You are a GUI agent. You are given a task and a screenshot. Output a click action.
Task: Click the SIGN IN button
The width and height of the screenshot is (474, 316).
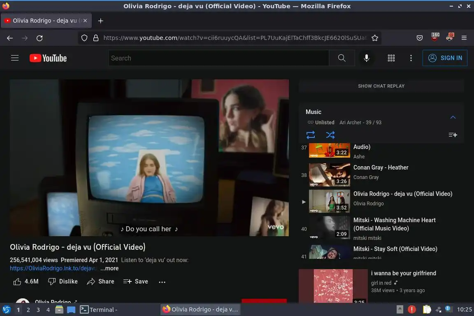(445, 58)
